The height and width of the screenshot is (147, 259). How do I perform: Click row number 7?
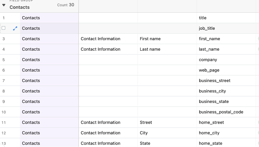click(x=4, y=81)
